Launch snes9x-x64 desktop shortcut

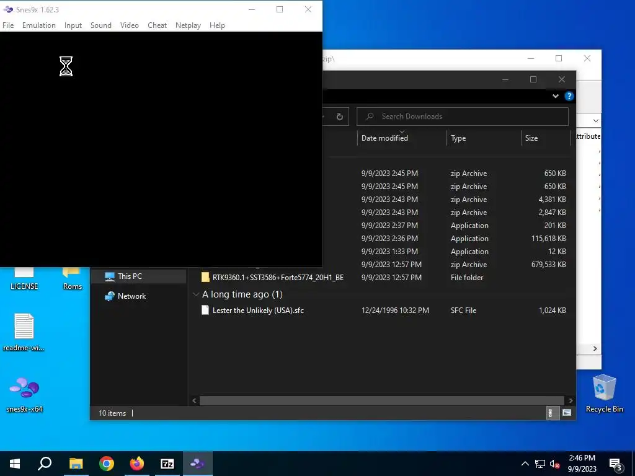point(24,394)
